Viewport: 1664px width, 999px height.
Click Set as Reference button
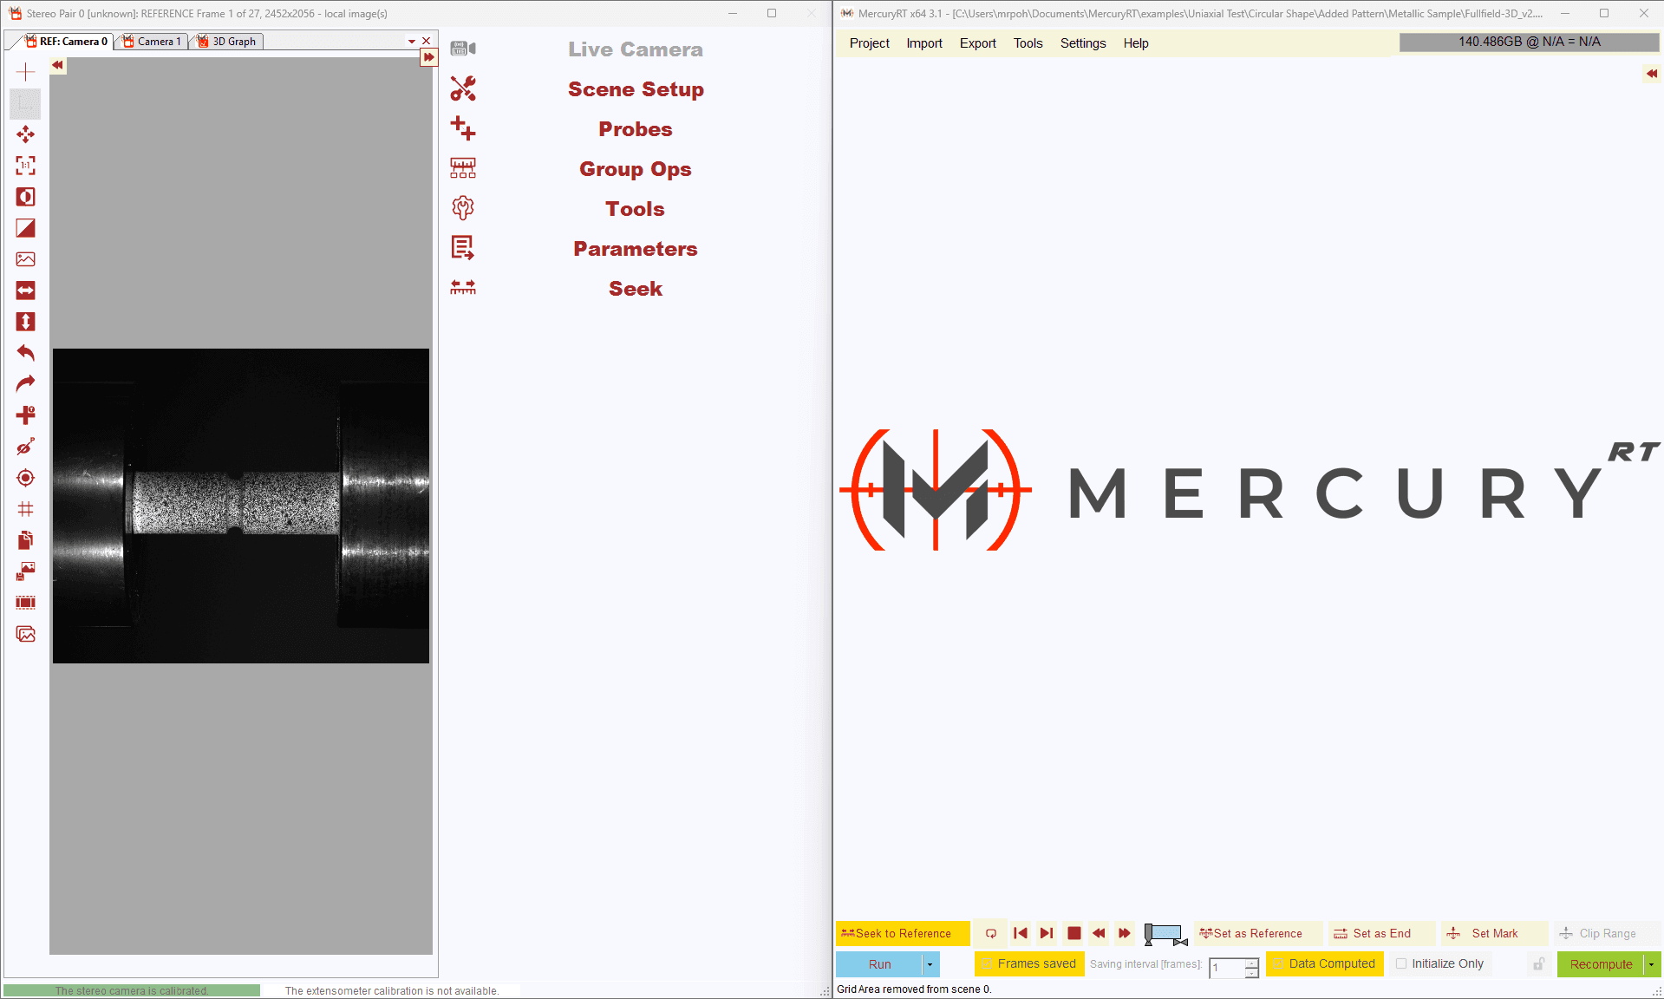1258,933
